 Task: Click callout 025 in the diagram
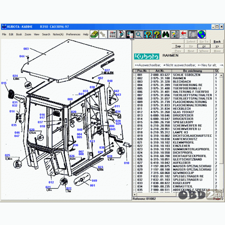click(7, 155)
